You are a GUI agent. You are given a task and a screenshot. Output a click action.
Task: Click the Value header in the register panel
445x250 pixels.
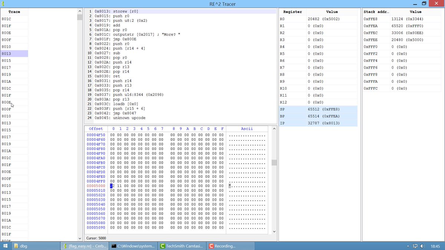point(332,12)
